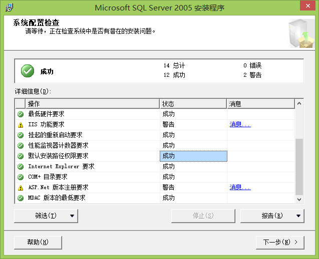Viewport: 319px width, 259px height.
Task: Select the row 默认安装路径权限要求
Action: (155, 156)
